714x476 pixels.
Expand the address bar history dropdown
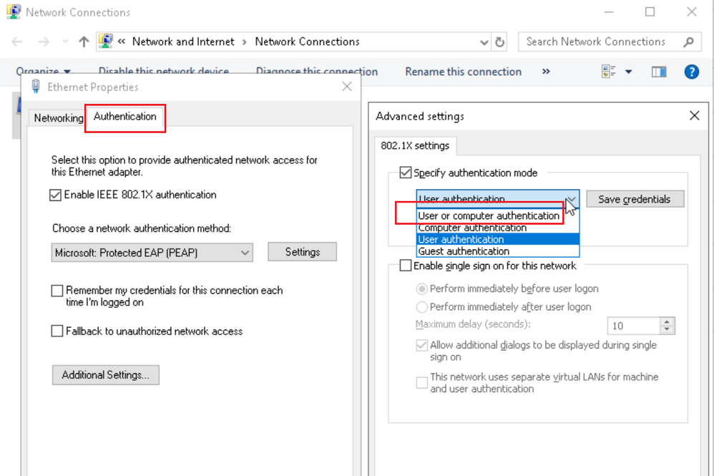[484, 42]
